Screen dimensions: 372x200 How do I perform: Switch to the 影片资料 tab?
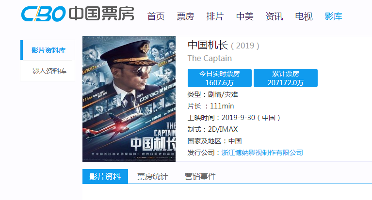[105, 176]
